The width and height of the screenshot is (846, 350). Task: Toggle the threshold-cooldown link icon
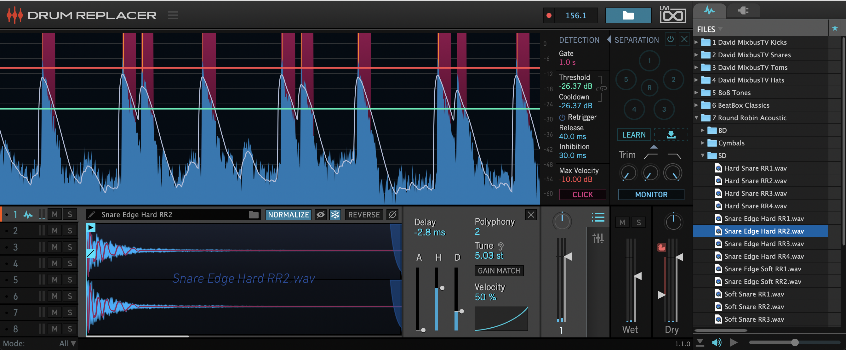(x=601, y=89)
